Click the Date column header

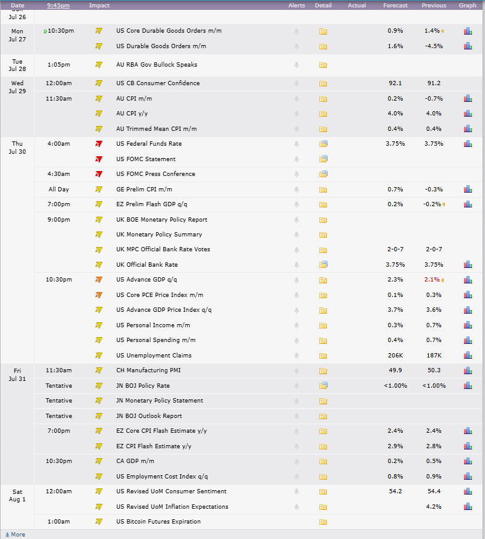pos(17,6)
